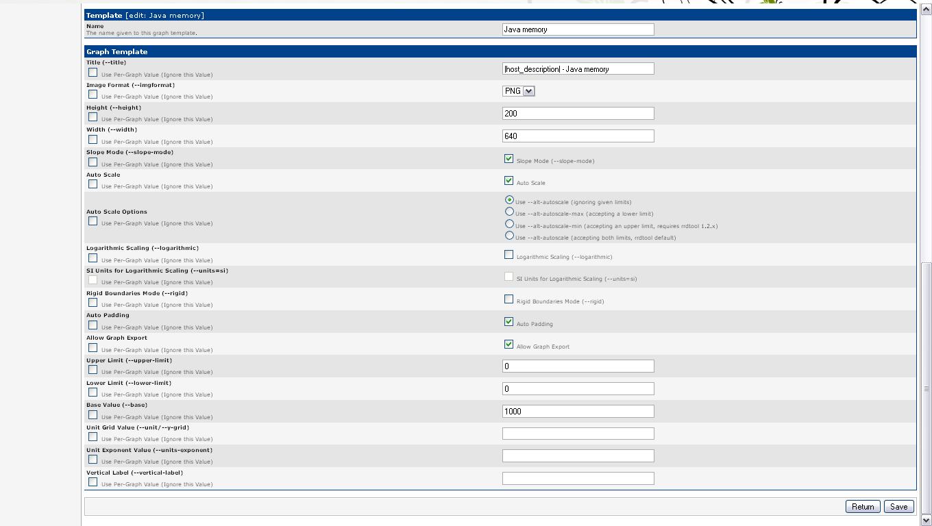Screen dimensions: 932x526
Task: Uncheck the Auto Scale value checkbox
Action: pyautogui.click(x=508, y=181)
